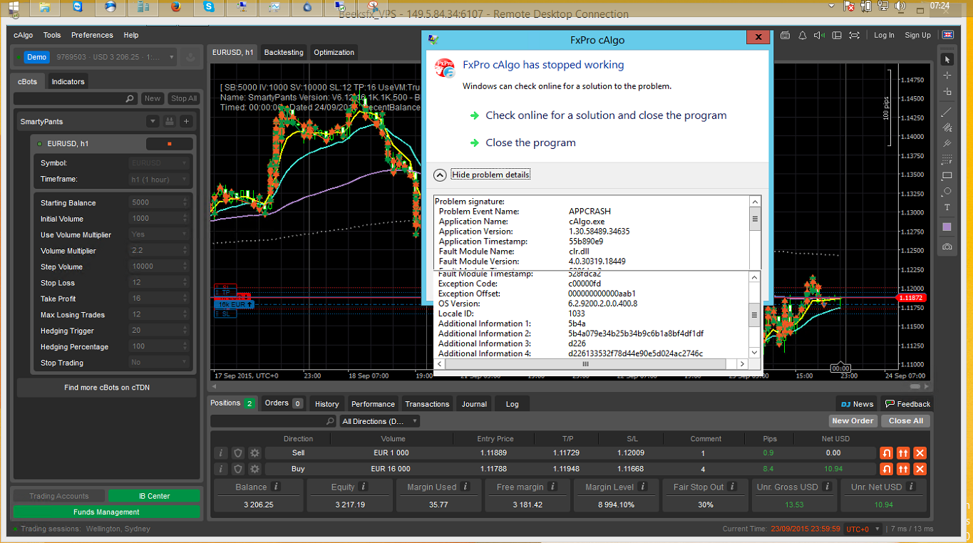Viewport: 973px width, 543px height.
Task: Pick the ellipse shape tool
Action: (947, 192)
